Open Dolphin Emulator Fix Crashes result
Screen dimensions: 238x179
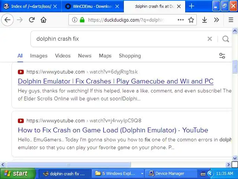tap(116, 81)
